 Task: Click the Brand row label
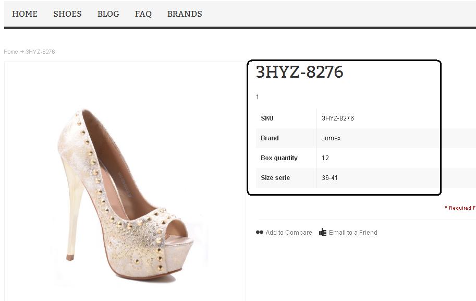coord(270,138)
